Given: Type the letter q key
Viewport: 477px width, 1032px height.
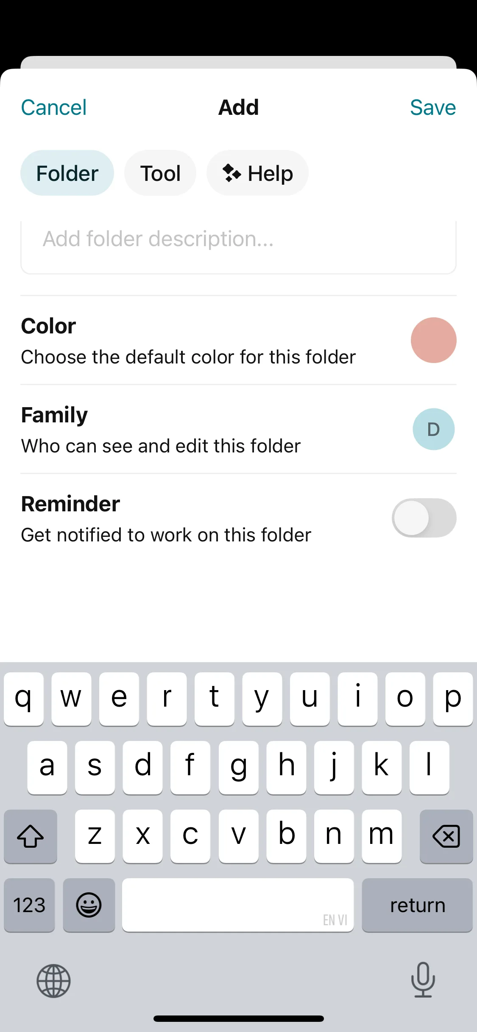Looking at the screenshot, I should pos(24,699).
